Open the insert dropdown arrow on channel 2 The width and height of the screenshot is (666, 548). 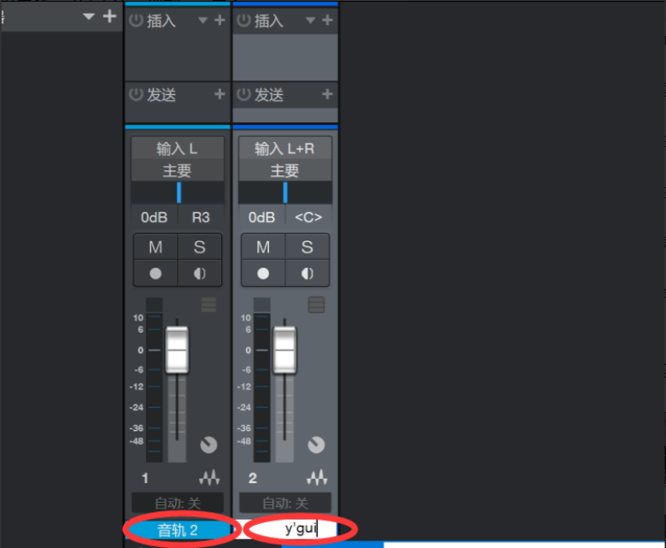311,20
